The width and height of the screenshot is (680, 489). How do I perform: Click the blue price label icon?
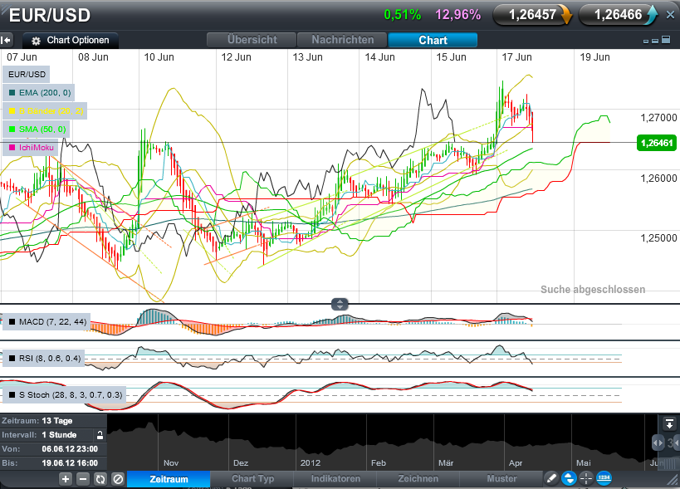[x=604, y=479]
